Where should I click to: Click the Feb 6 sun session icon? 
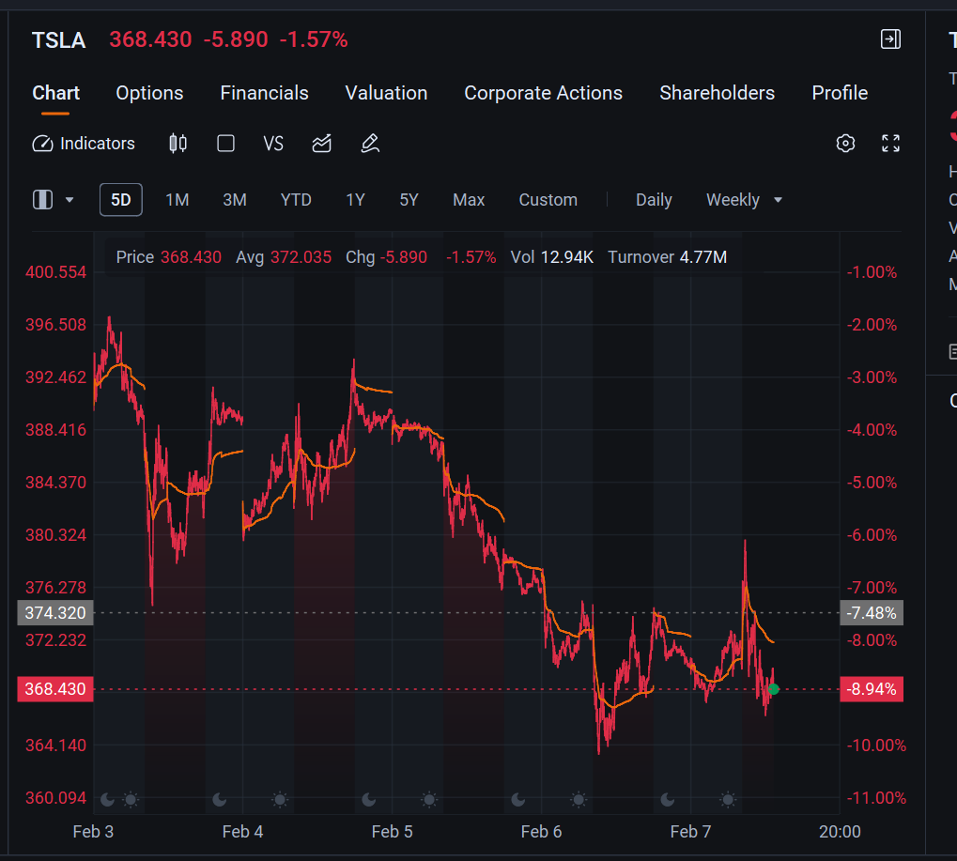click(579, 799)
